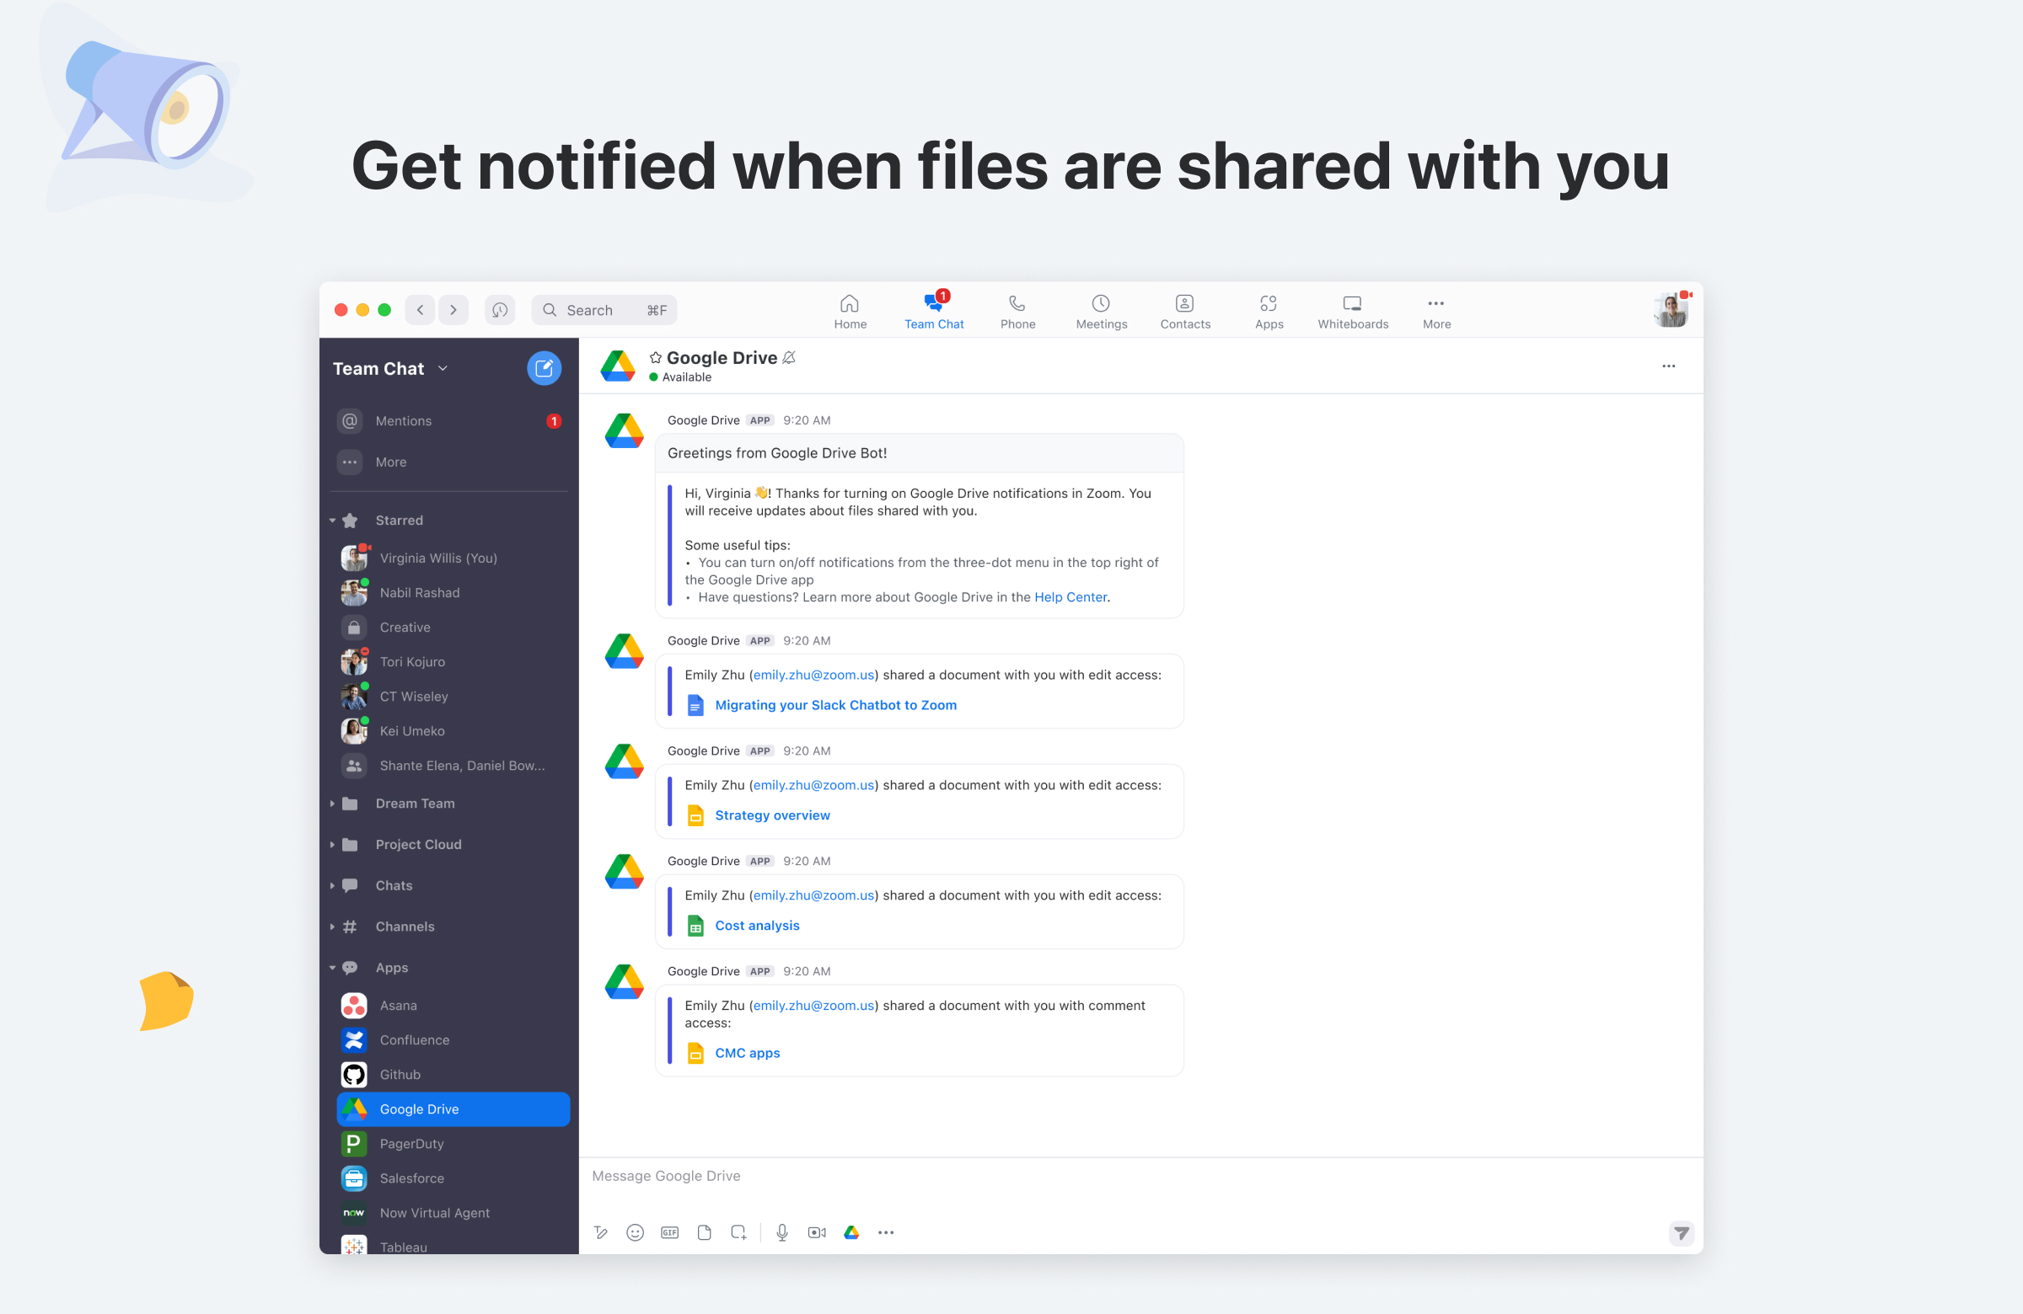Open the Help Center link
The image size is (2023, 1314).
point(1071,596)
